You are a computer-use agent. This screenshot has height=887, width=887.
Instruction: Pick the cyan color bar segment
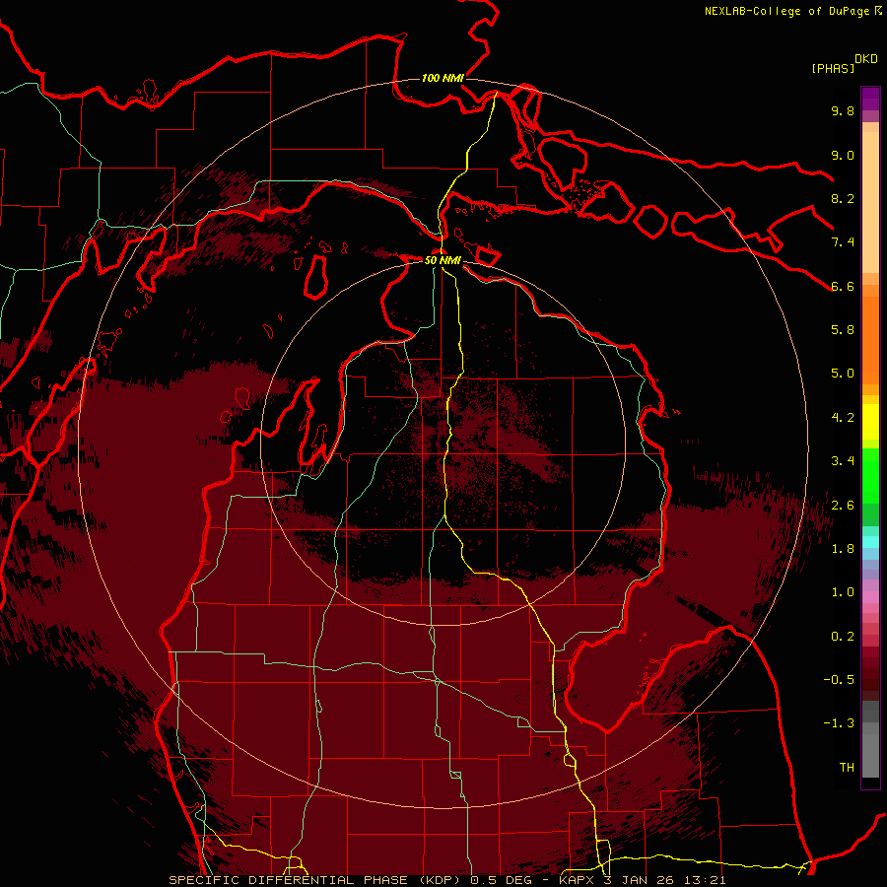coord(870,542)
